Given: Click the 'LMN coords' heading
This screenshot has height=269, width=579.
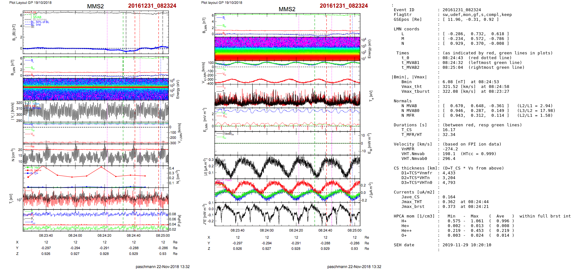Looking at the screenshot, I should click(x=406, y=29).
